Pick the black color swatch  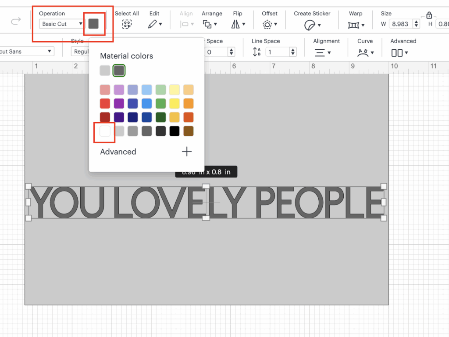coord(175,131)
